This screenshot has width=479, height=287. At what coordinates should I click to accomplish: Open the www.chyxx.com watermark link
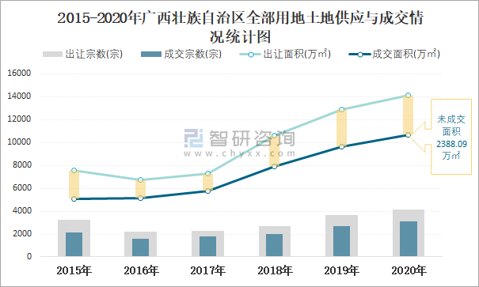[x=240, y=153]
